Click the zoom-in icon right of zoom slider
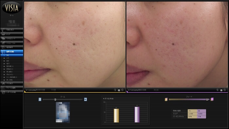Image resolution: width=229 pixels, height=129 pixels. coord(85,99)
